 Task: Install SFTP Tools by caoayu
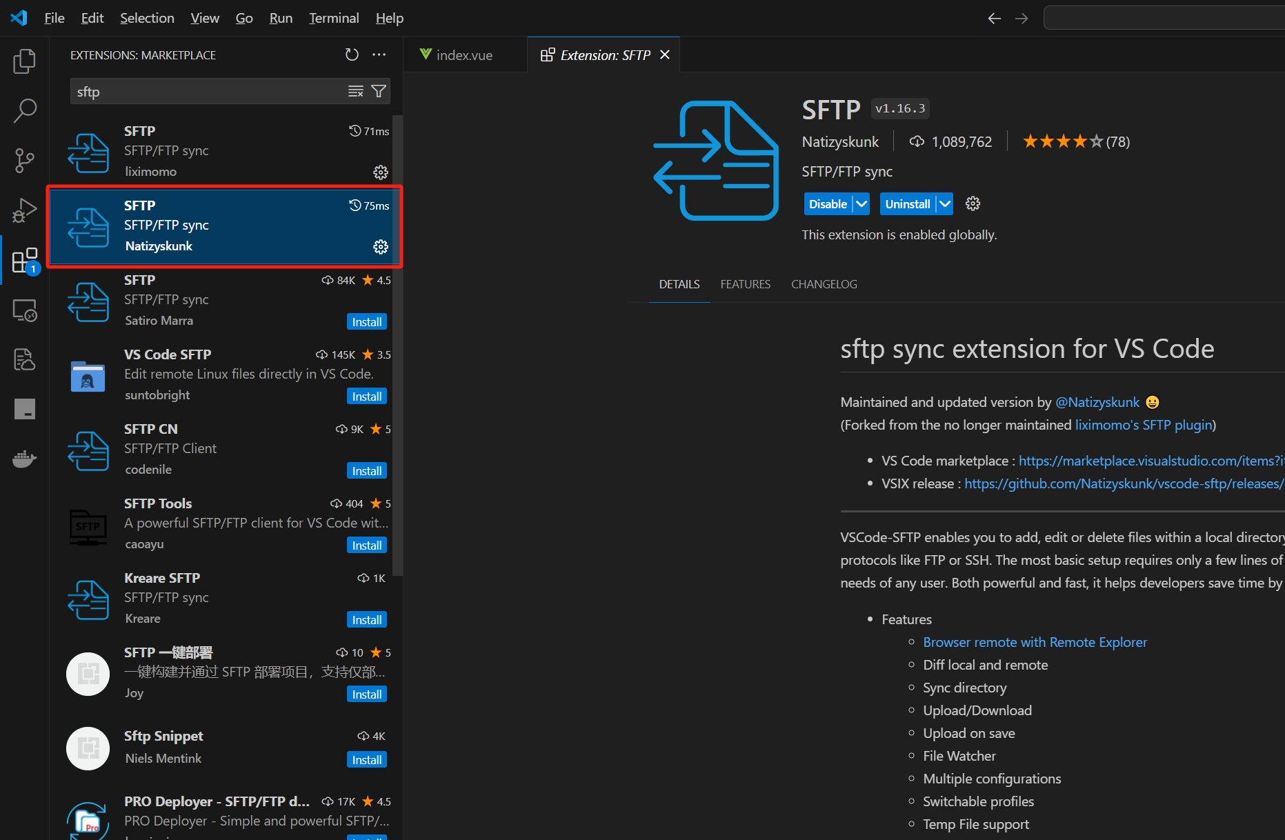(x=367, y=545)
